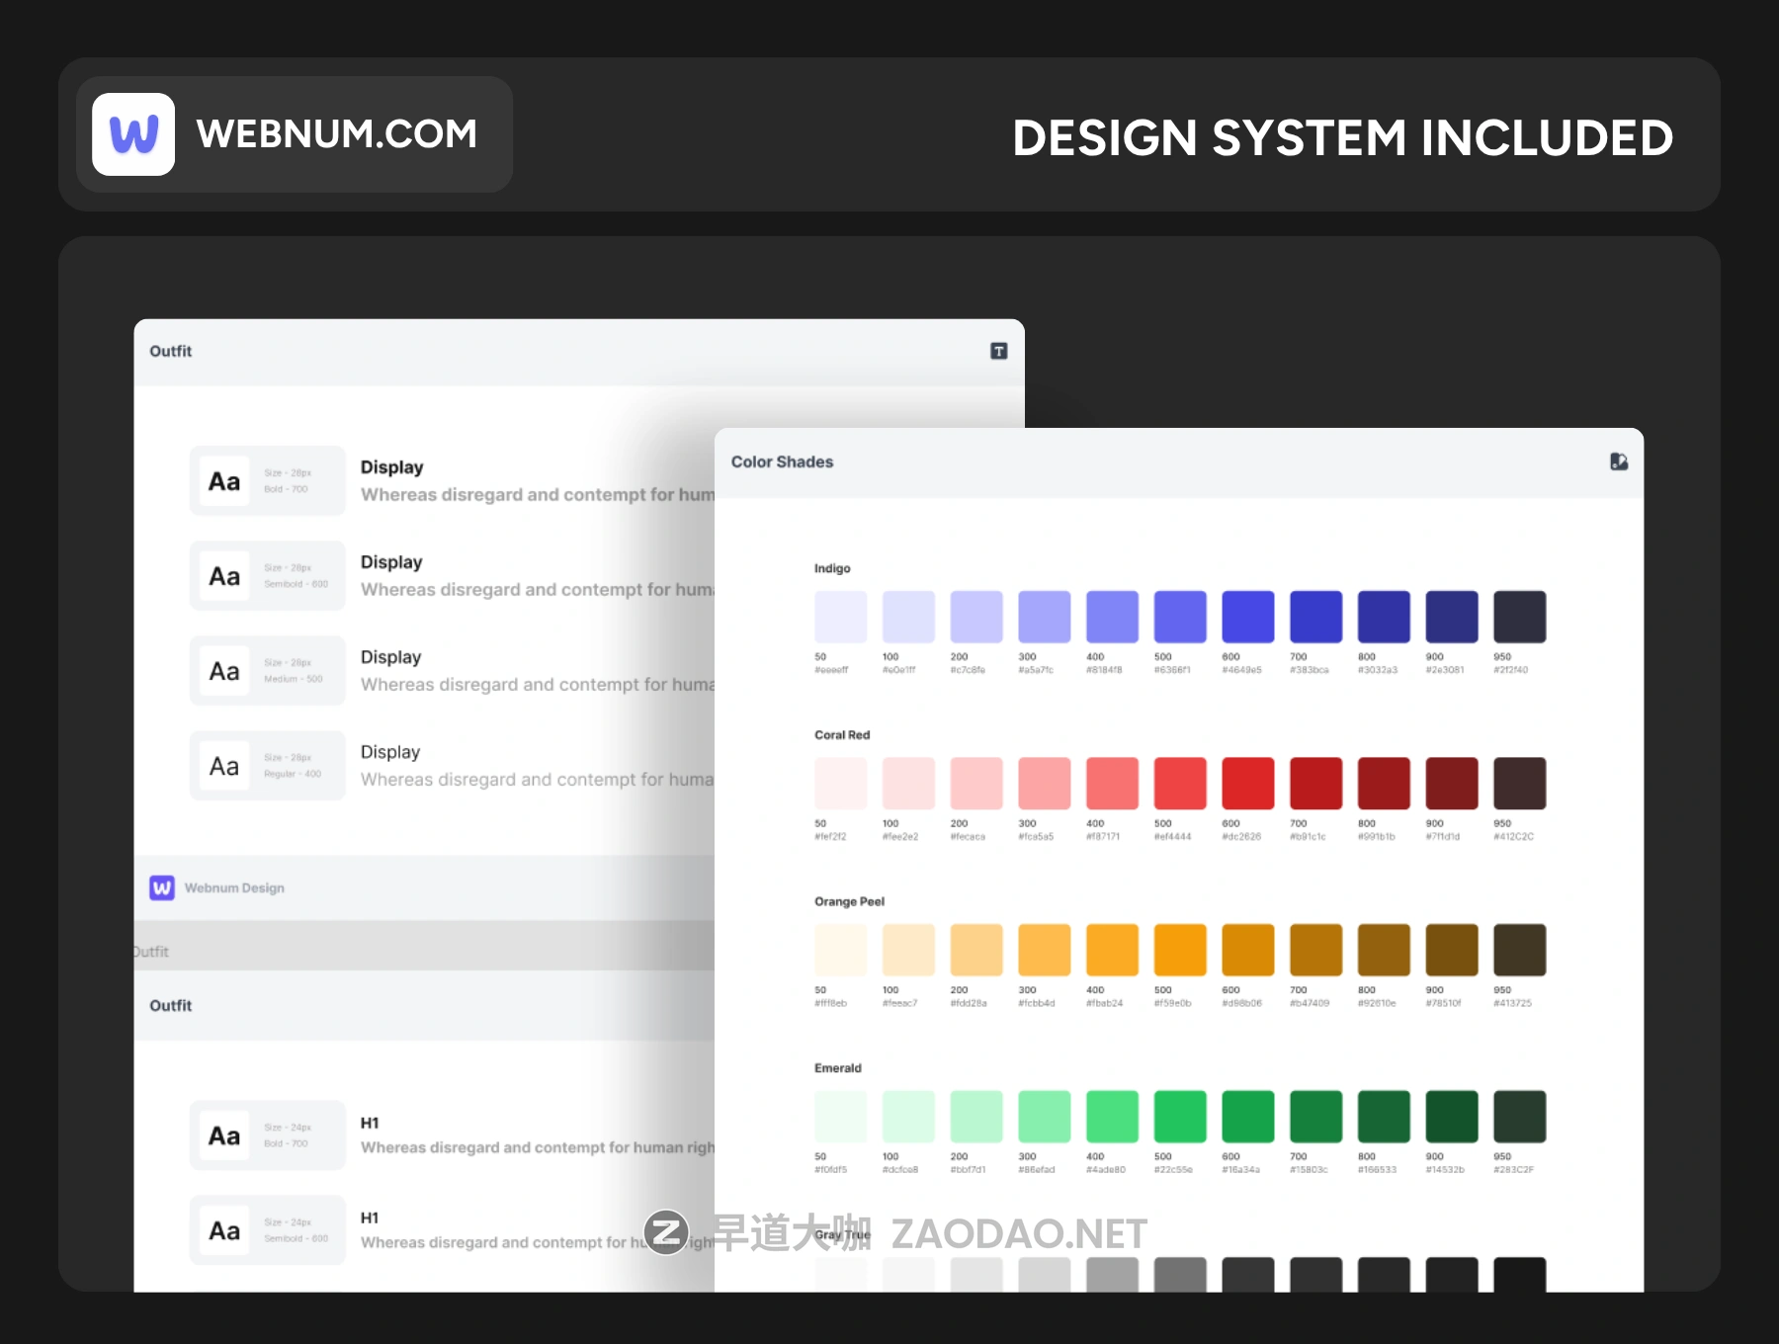The image size is (1779, 1344).
Task: Click the palette icon in Color Shades header
Action: pyautogui.click(x=1618, y=462)
